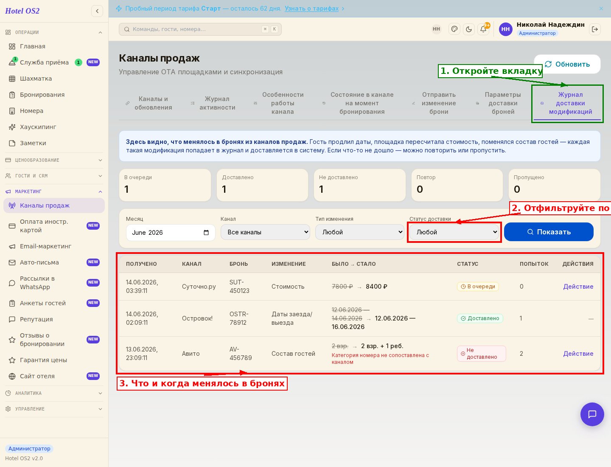This screenshot has height=467, width=611.
Task: Open Номера in the sidebar
Action: click(x=54, y=111)
